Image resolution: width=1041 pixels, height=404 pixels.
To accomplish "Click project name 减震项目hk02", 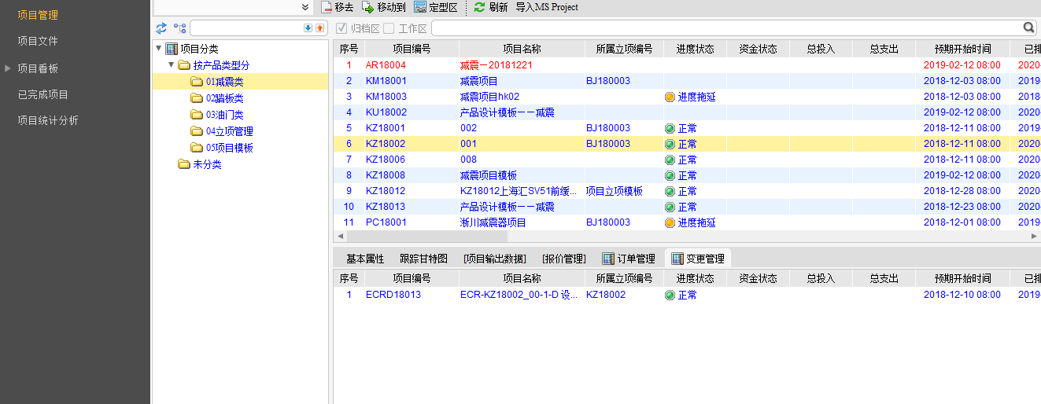I will [489, 97].
